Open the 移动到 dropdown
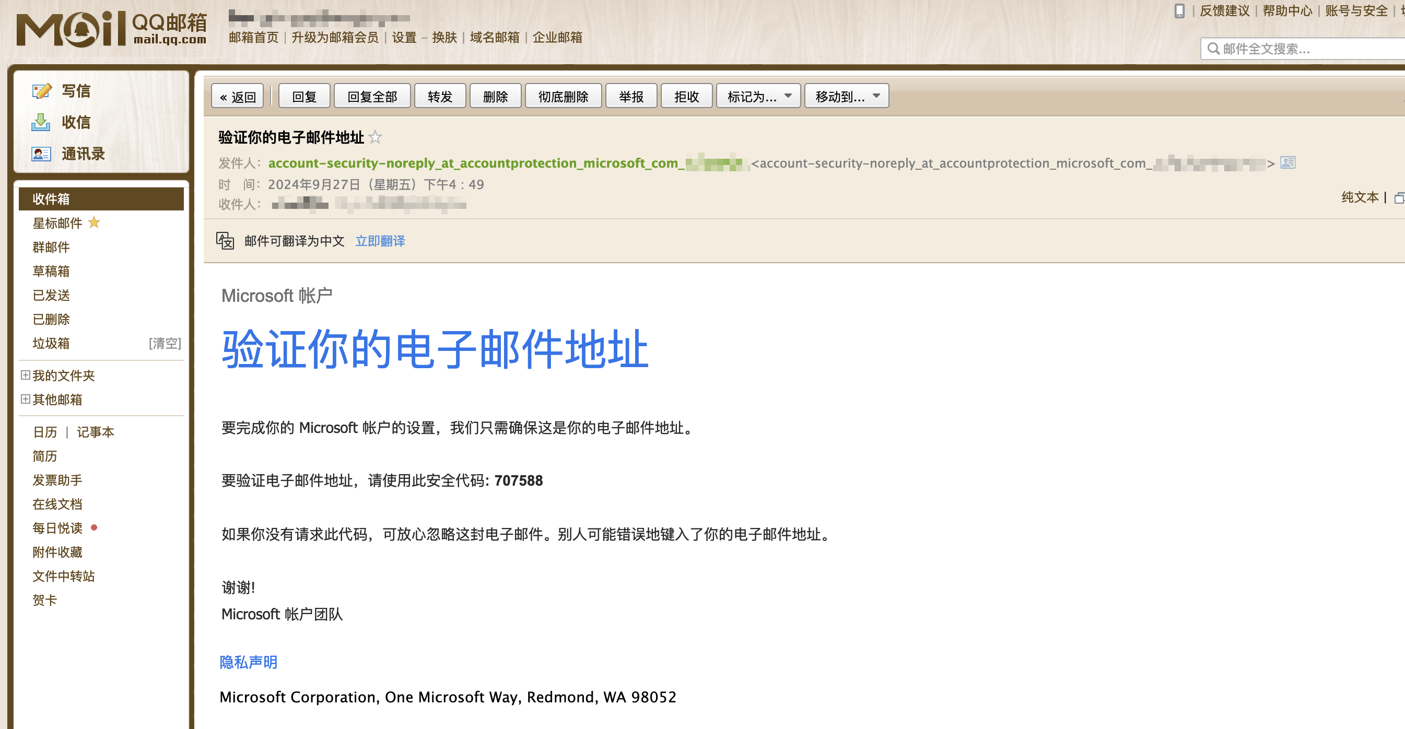The height and width of the screenshot is (729, 1405). (x=846, y=97)
